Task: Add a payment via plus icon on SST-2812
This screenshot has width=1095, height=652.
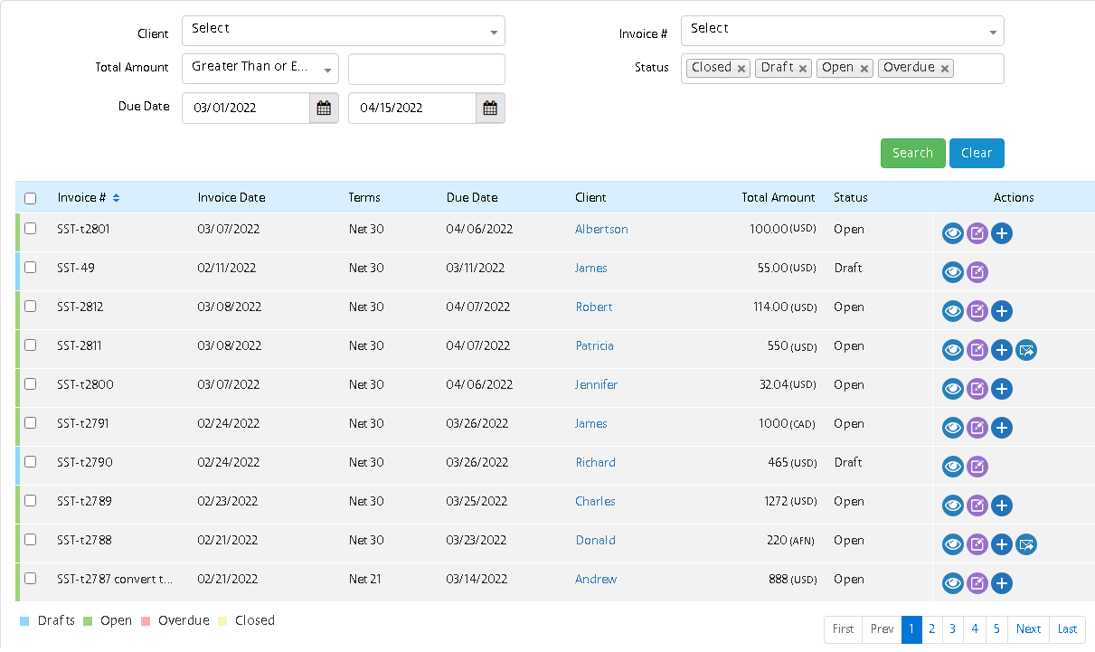Action: pos(1002,311)
